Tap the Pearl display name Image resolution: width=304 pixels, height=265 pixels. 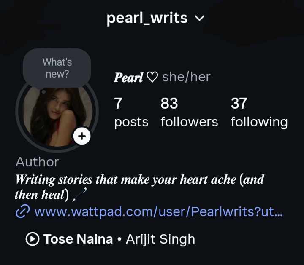point(128,78)
